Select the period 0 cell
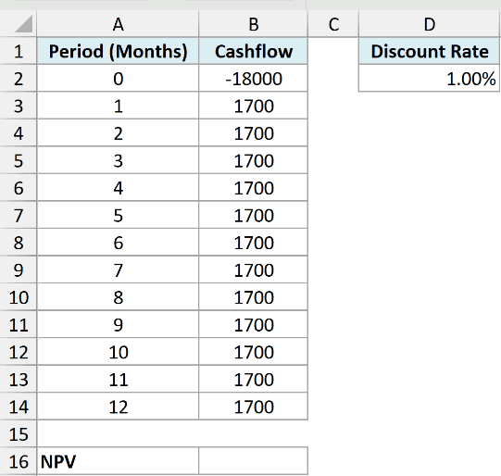Screen dimensions: 501x476 point(118,79)
